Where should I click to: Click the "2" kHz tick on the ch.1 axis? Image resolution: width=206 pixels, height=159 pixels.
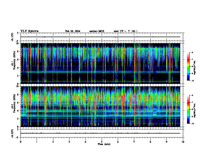[18, 76]
